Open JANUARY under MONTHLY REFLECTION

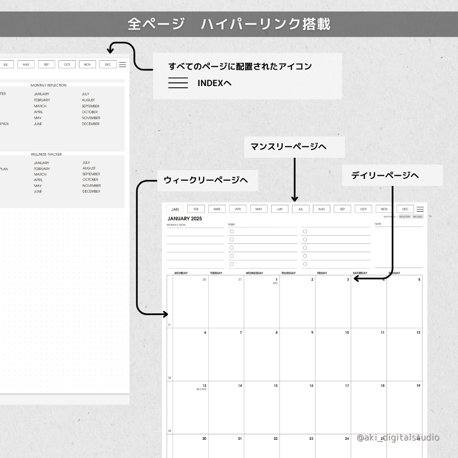click(41, 94)
